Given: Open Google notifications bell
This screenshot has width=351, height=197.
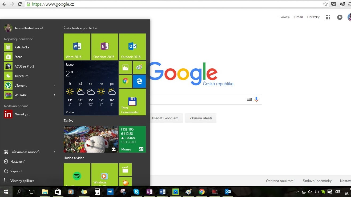Looking at the screenshot, I should pos(340,17).
